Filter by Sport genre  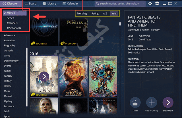(x=7, y=116)
